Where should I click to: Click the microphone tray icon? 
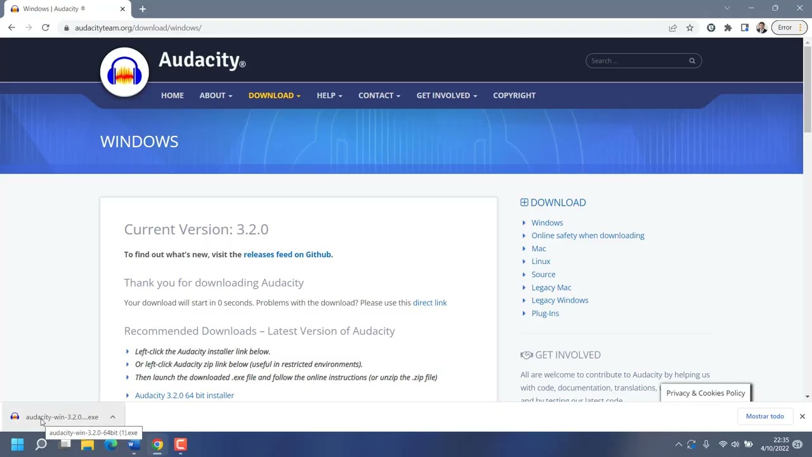(x=706, y=445)
